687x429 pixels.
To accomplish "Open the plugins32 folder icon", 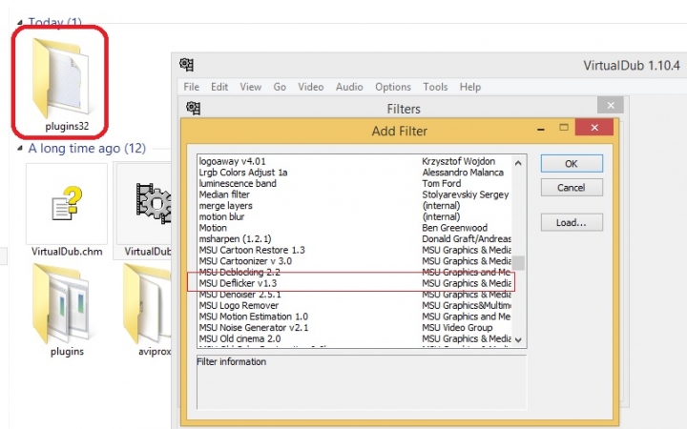I will tap(60, 77).
